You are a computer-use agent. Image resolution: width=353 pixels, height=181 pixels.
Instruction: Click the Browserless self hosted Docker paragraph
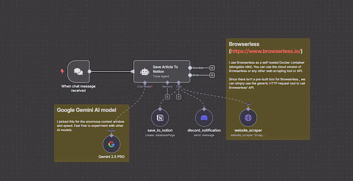point(267,67)
